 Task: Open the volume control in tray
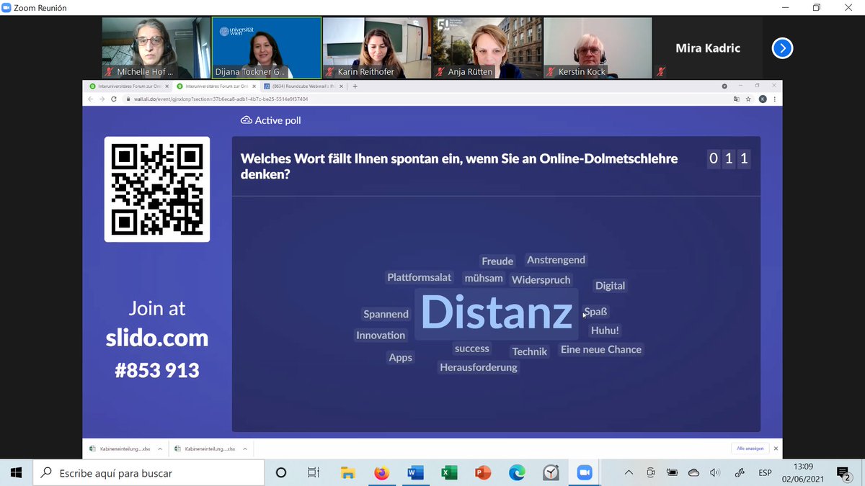coord(714,473)
